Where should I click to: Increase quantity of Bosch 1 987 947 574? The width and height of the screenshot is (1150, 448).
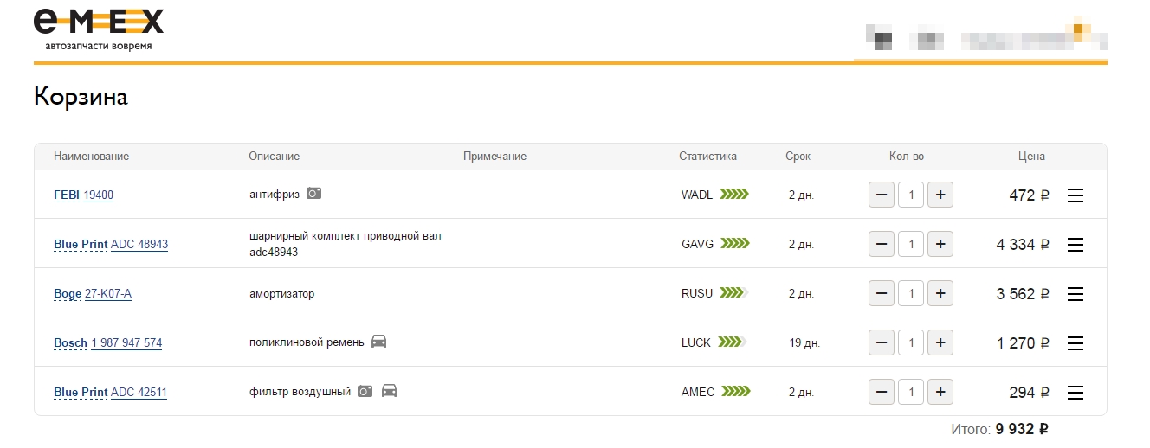point(940,343)
